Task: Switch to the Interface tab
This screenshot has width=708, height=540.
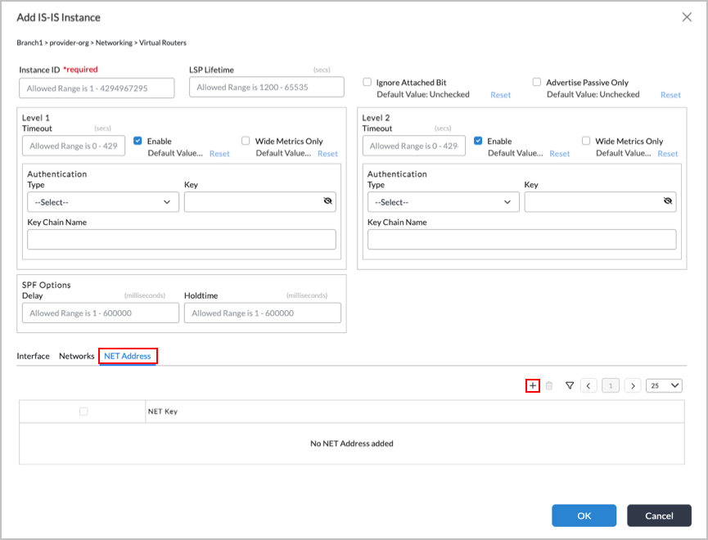Action: coord(33,356)
